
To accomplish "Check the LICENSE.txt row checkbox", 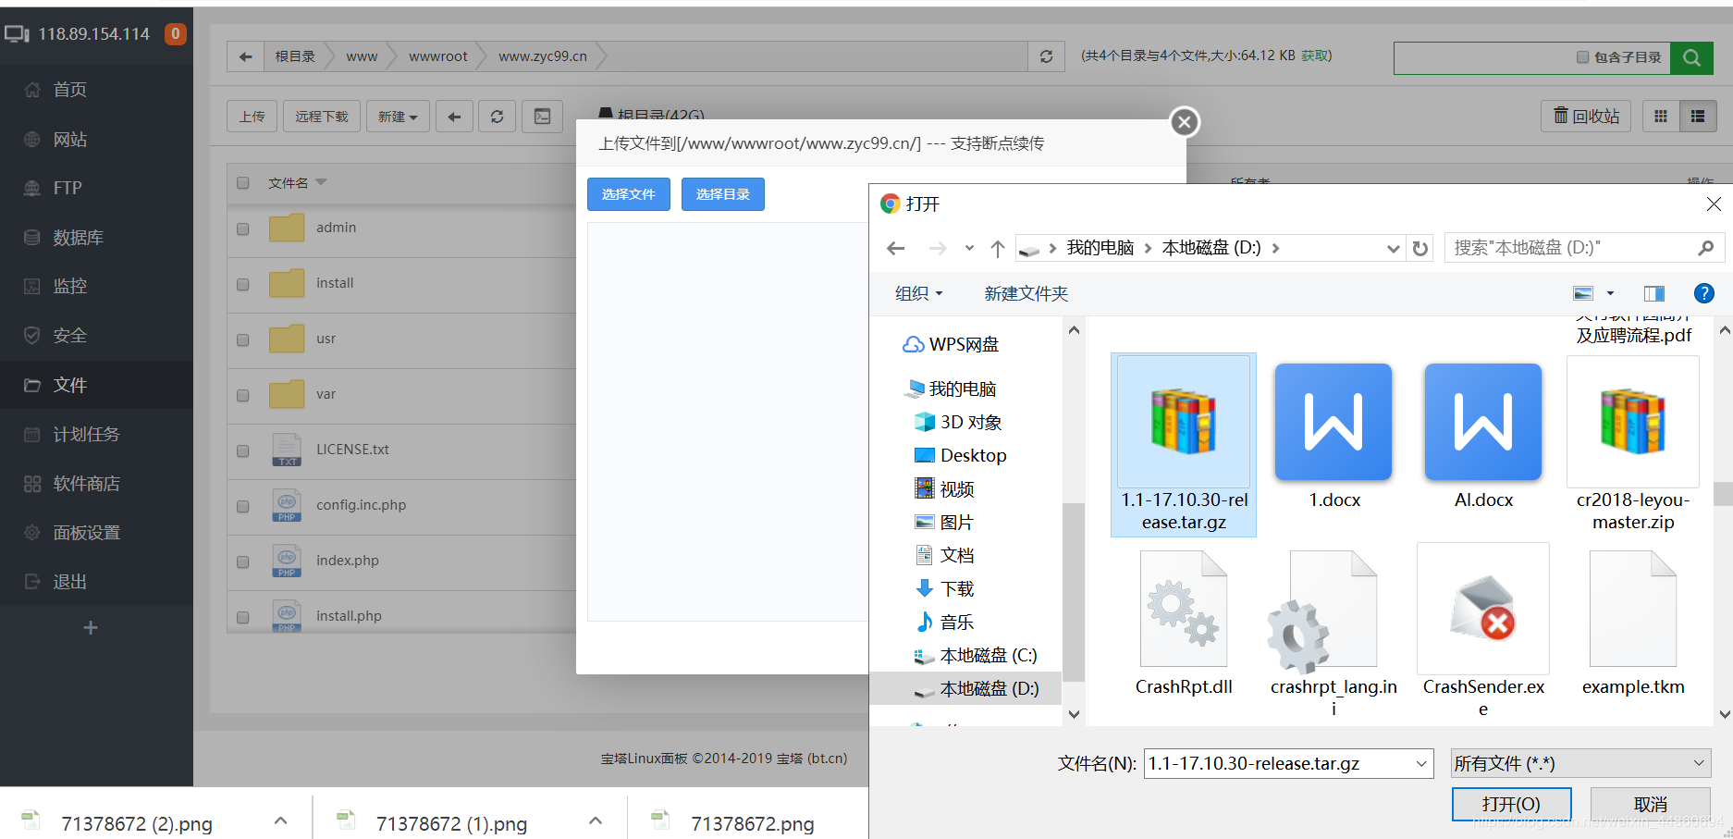I will click(x=243, y=450).
